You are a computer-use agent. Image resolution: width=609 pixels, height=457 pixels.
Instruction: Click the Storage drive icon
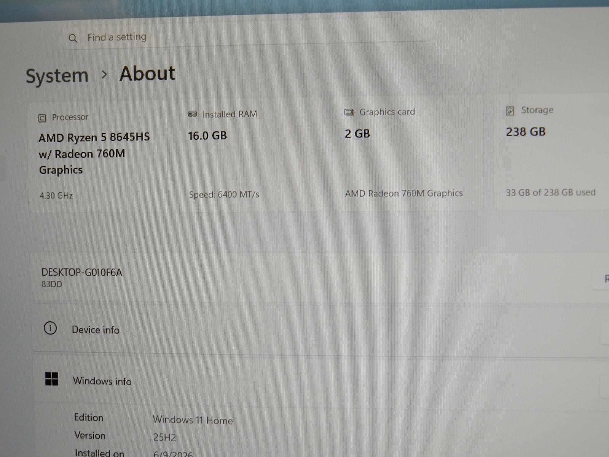coord(510,111)
